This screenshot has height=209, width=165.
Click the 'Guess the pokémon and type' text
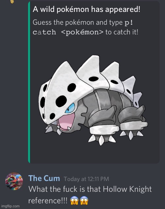coord(78,22)
